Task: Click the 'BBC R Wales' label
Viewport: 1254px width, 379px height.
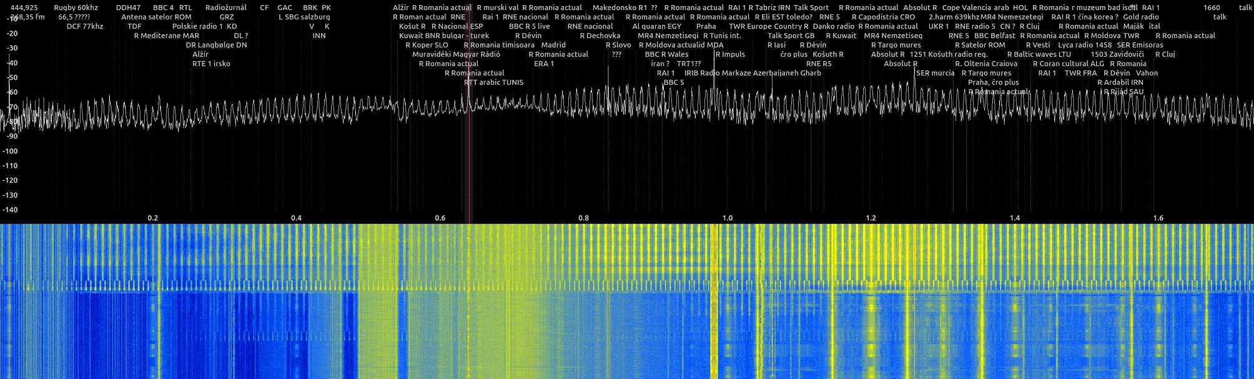Action: [667, 54]
